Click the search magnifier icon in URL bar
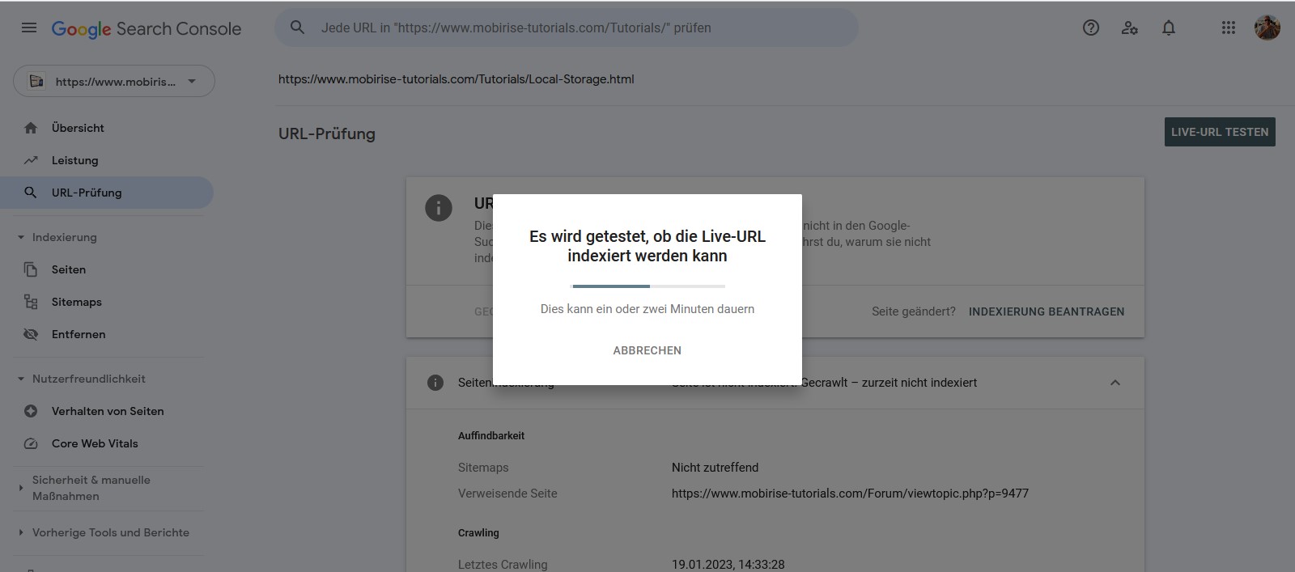1295x572 pixels. tap(298, 28)
